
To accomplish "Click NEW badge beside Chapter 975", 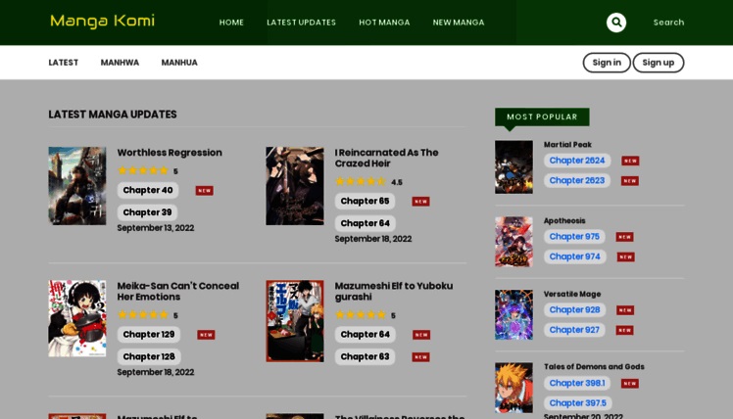I will [624, 237].
